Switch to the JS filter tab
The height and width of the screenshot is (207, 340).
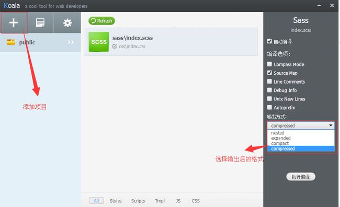(178, 201)
